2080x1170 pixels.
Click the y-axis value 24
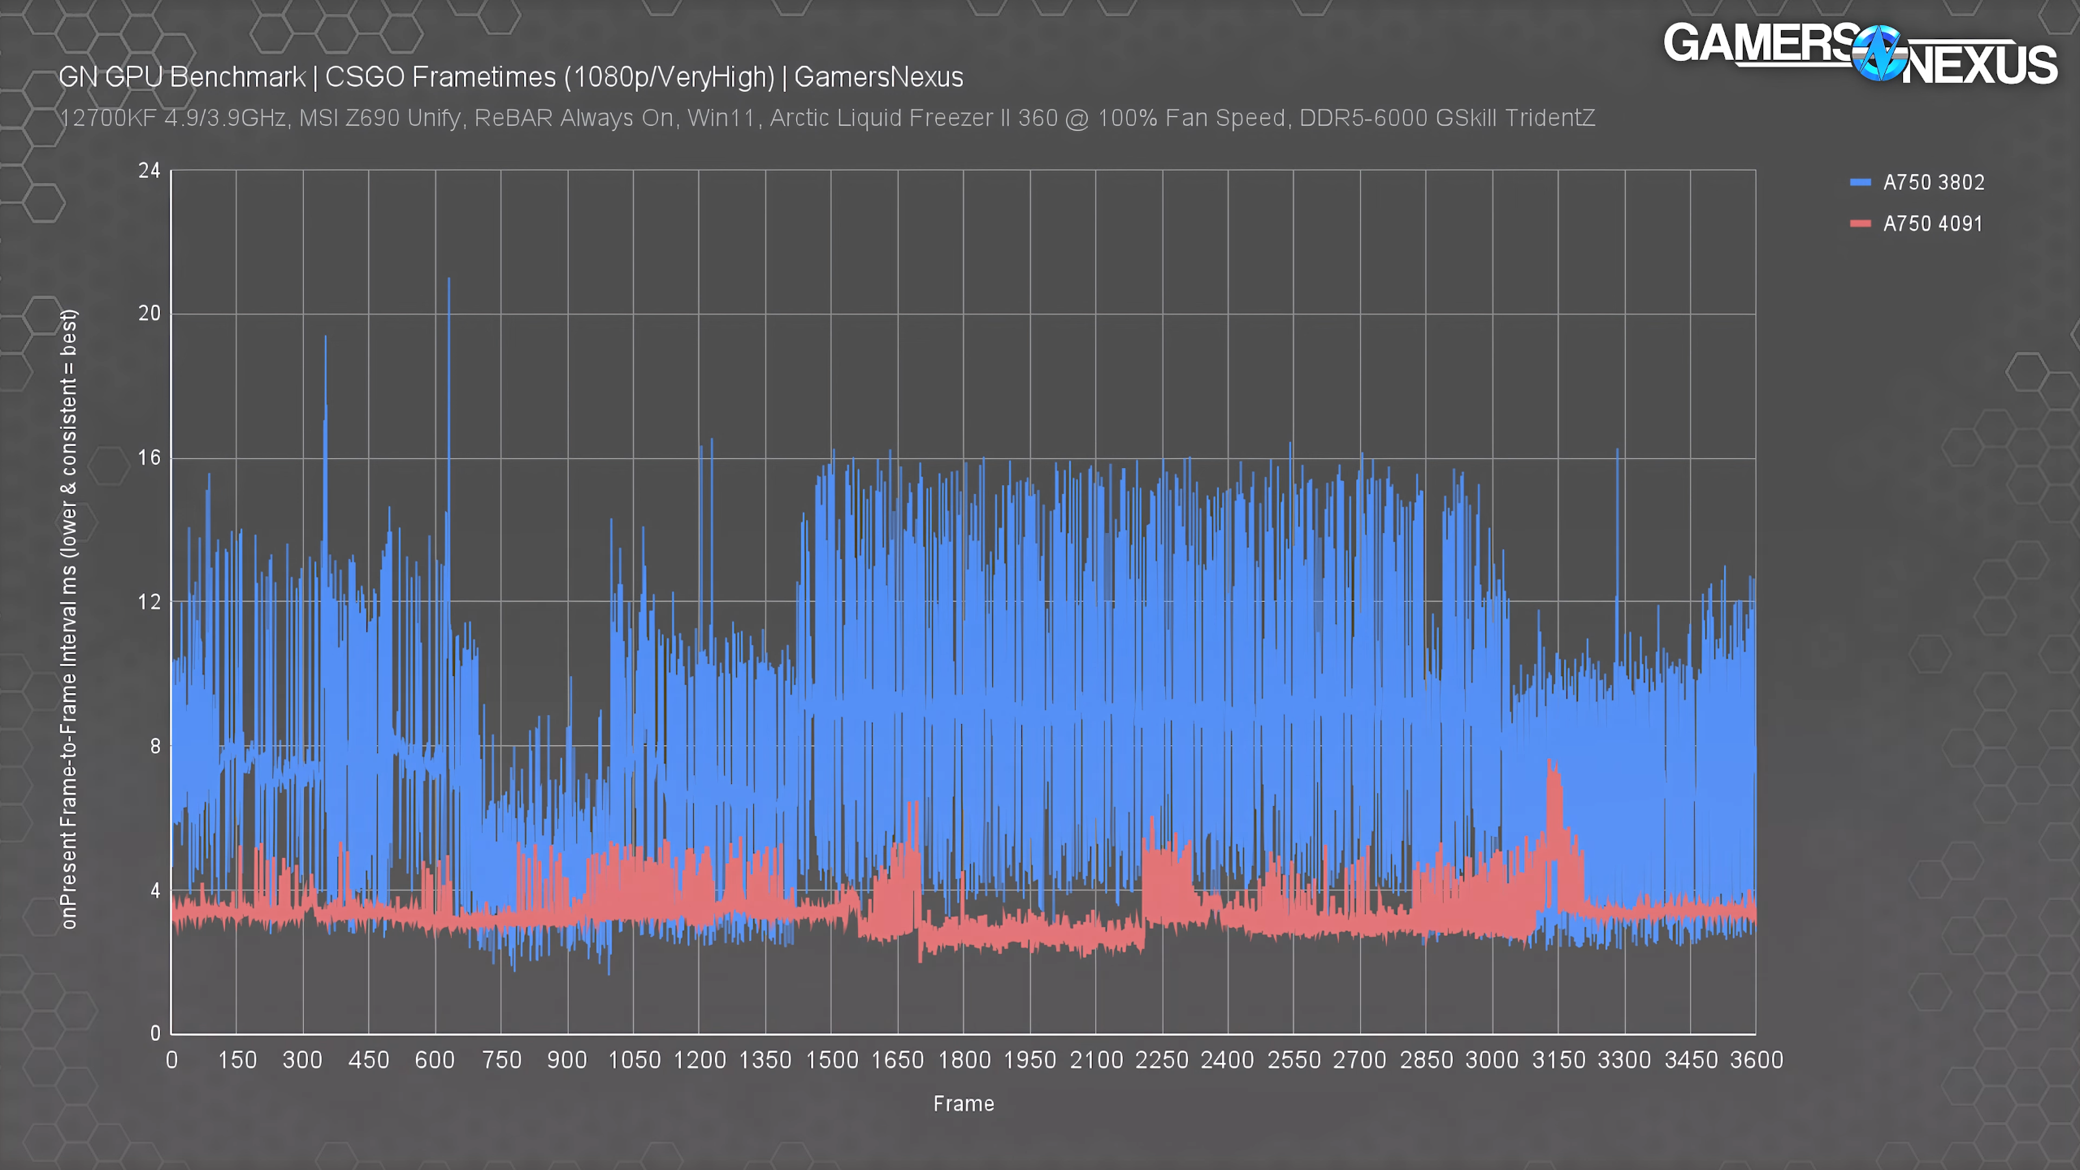pyautogui.click(x=149, y=171)
